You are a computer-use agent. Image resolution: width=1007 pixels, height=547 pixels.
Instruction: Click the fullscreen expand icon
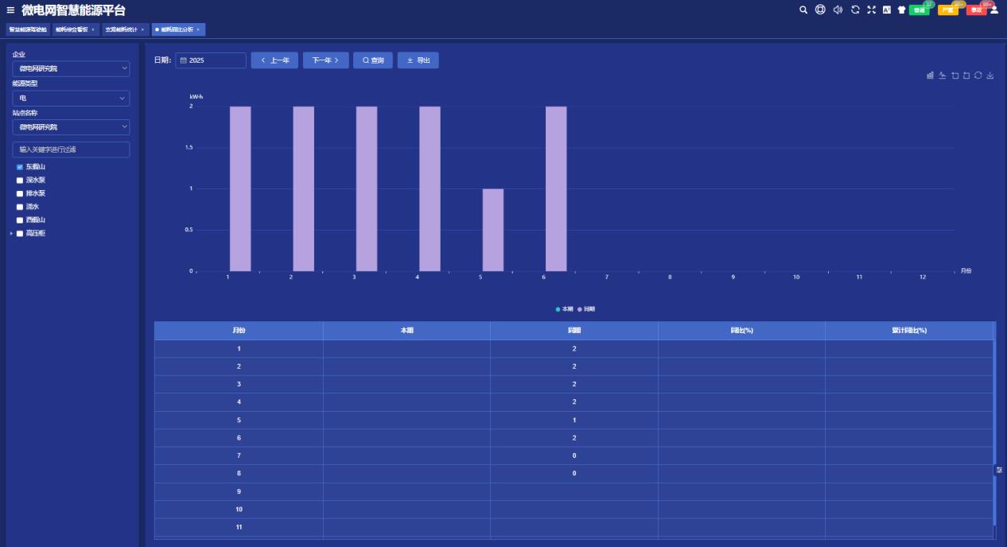(x=871, y=10)
